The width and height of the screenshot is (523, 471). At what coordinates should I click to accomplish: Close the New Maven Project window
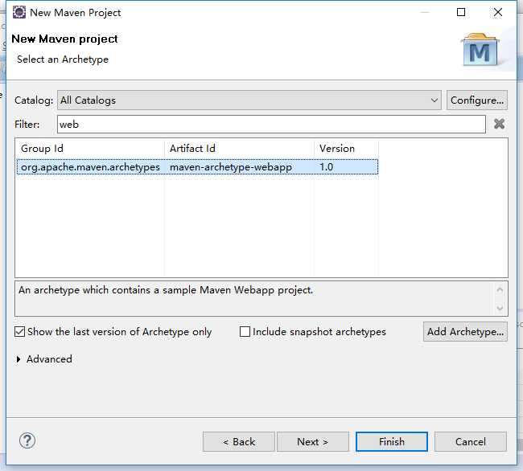[x=497, y=12]
